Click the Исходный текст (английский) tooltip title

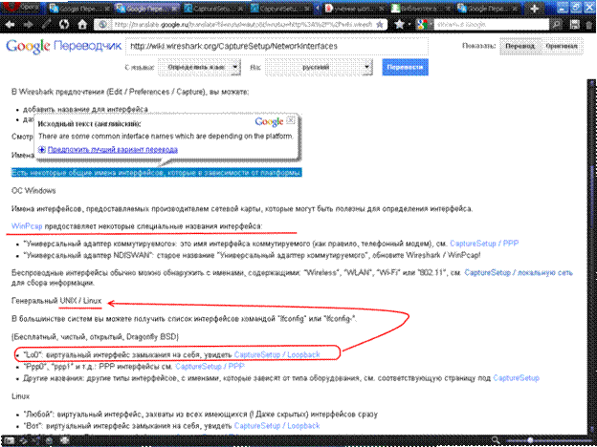click(x=90, y=124)
